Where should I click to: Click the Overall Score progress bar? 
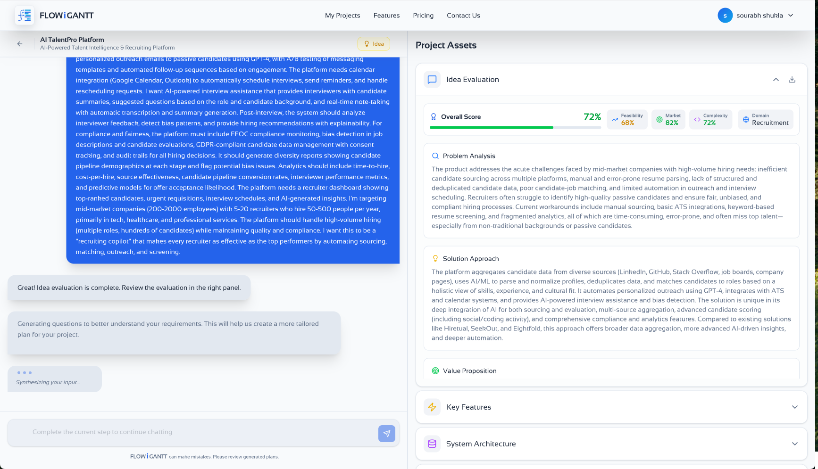coord(515,127)
